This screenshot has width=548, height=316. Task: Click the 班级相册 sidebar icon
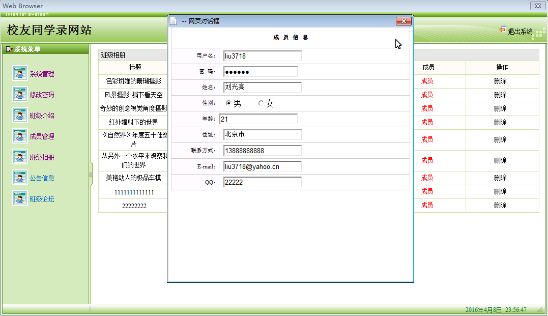coord(20,157)
